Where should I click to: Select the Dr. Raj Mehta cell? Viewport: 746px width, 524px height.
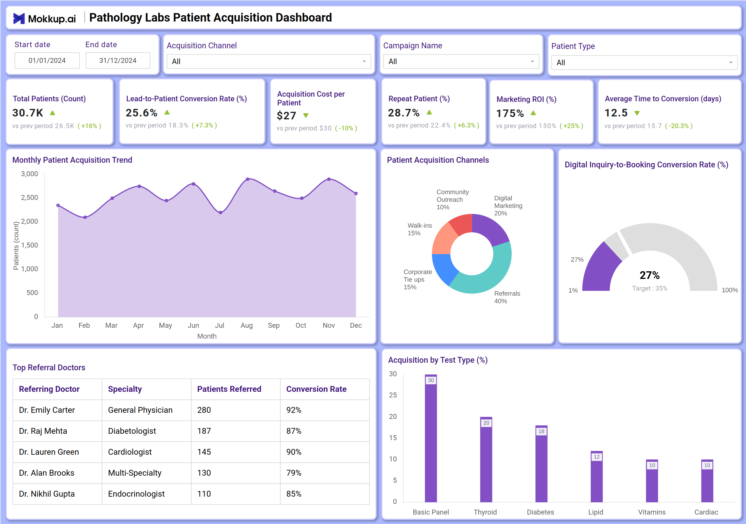click(57, 431)
